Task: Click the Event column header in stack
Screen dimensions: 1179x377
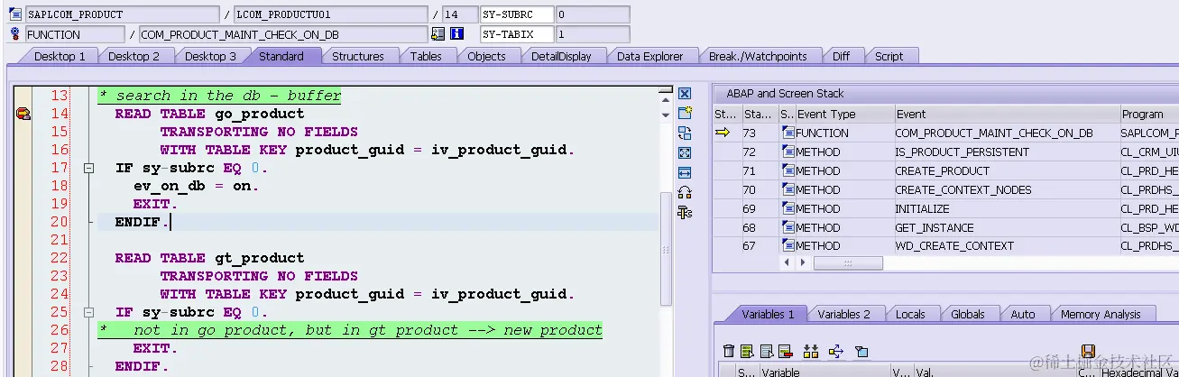Action: (x=1006, y=115)
